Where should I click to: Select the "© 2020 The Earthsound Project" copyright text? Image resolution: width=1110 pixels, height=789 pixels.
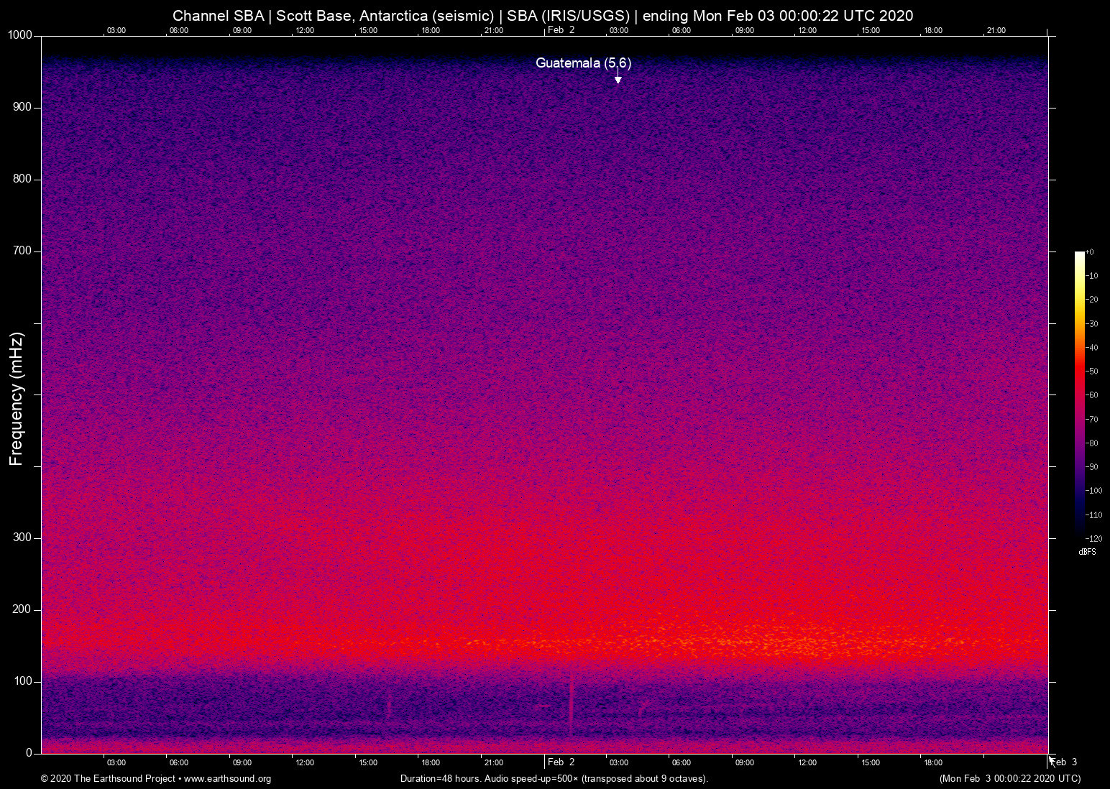[x=108, y=779]
